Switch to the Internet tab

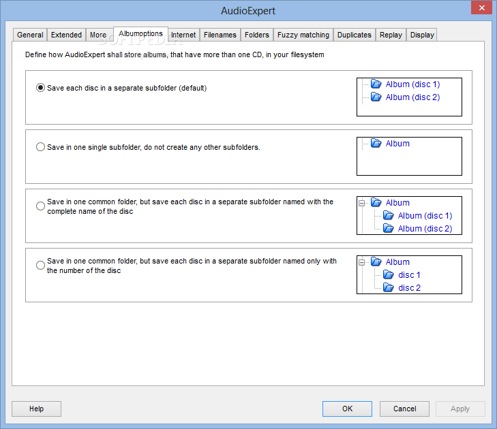point(183,35)
